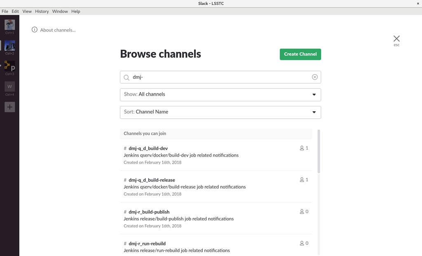Select the 'W' workspace icon
The height and width of the screenshot is (256, 422).
(9, 86)
